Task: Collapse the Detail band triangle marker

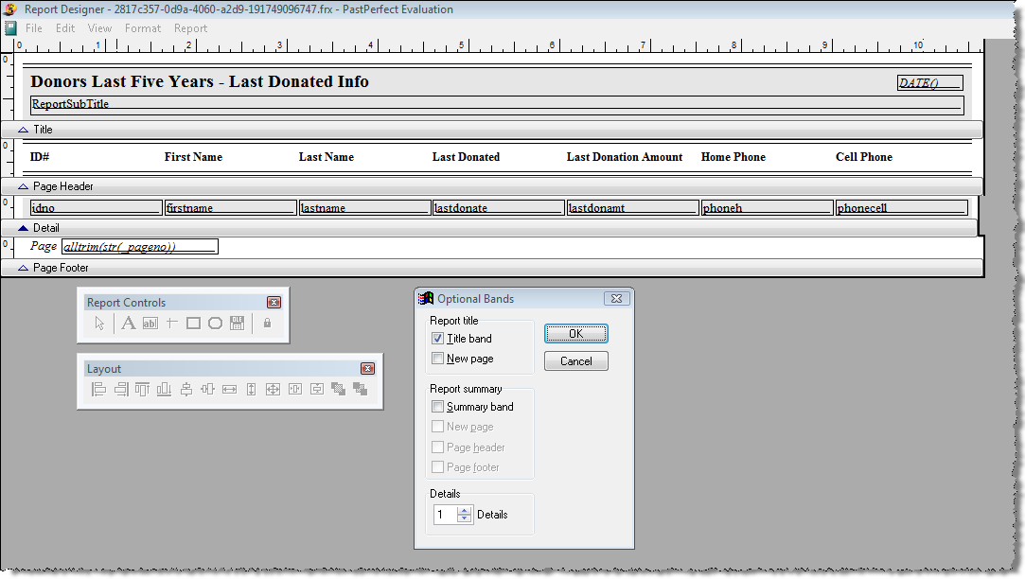Action: 24,228
